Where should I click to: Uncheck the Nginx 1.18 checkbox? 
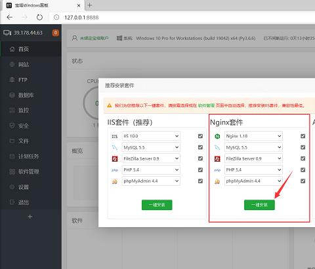click(303, 136)
